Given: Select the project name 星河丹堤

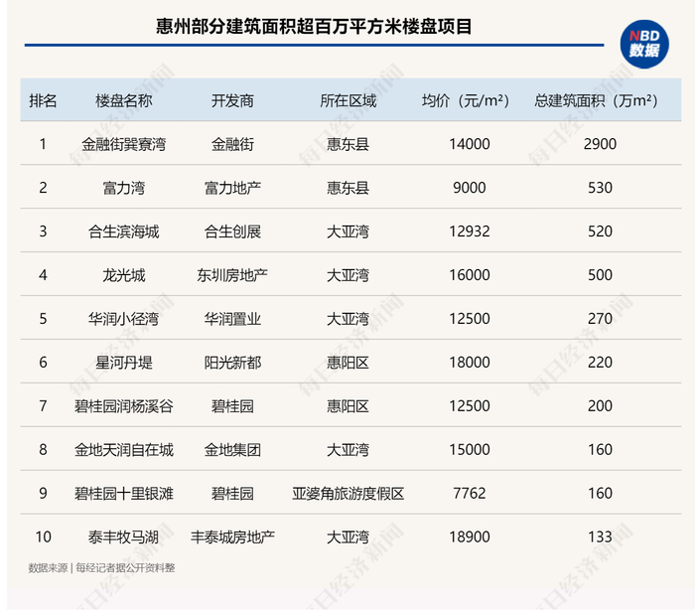Looking at the screenshot, I should 124,363.
